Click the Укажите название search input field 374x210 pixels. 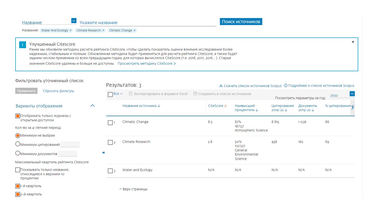click(x=148, y=23)
